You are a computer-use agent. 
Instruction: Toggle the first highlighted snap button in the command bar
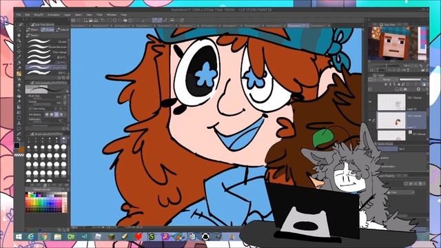tap(155, 20)
